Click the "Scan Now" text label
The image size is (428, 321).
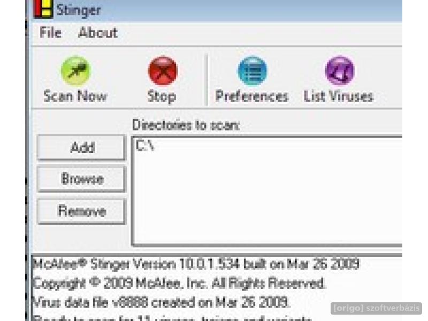click(x=75, y=96)
